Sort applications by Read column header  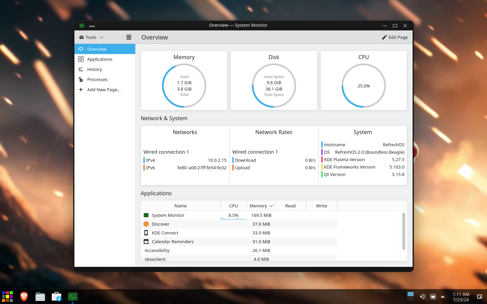click(x=290, y=206)
